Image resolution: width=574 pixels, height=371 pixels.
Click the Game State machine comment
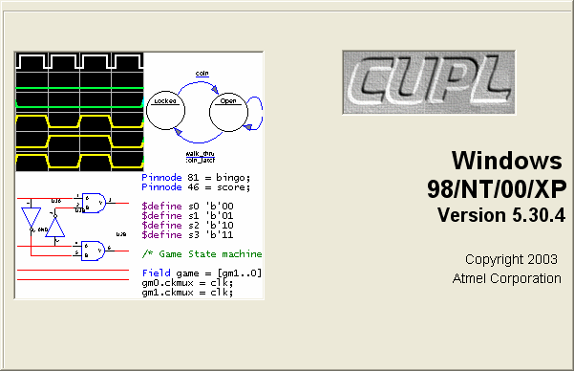(x=202, y=253)
